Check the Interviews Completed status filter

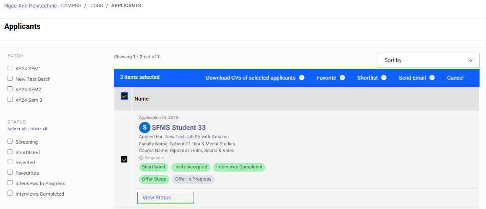pyautogui.click(x=10, y=194)
